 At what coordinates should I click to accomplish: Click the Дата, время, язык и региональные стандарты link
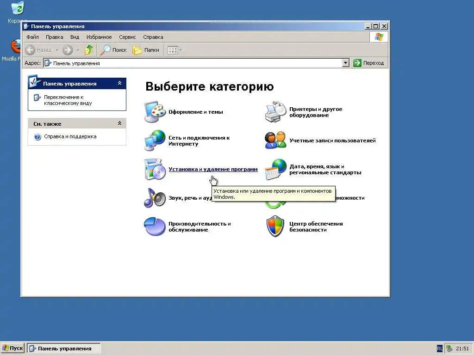325,169
